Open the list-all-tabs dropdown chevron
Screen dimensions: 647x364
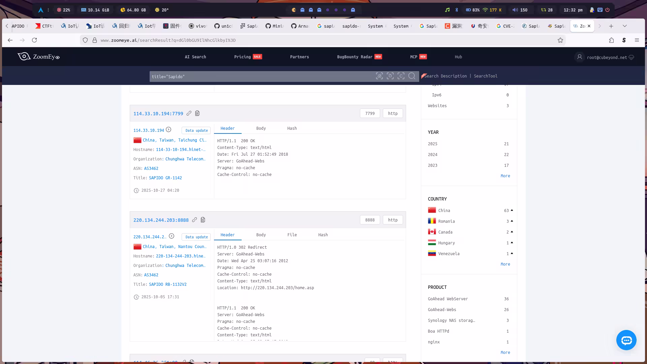coord(624,26)
